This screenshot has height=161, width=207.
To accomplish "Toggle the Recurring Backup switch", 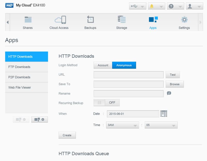I will pyautogui.click(x=107, y=103).
